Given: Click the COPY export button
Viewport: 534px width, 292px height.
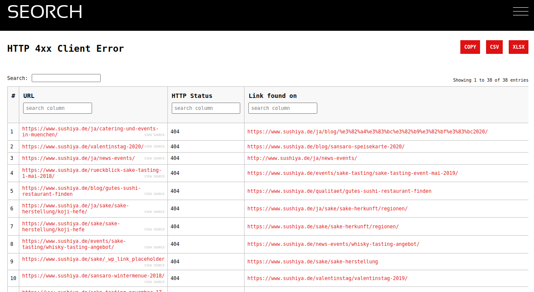Looking at the screenshot, I should [470, 47].
